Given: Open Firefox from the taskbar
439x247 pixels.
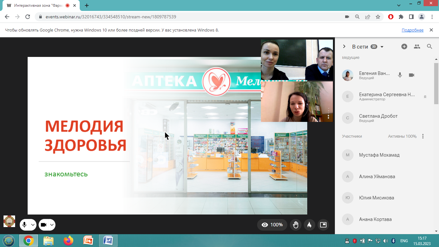Looking at the screenshot, I should (68, 241).
